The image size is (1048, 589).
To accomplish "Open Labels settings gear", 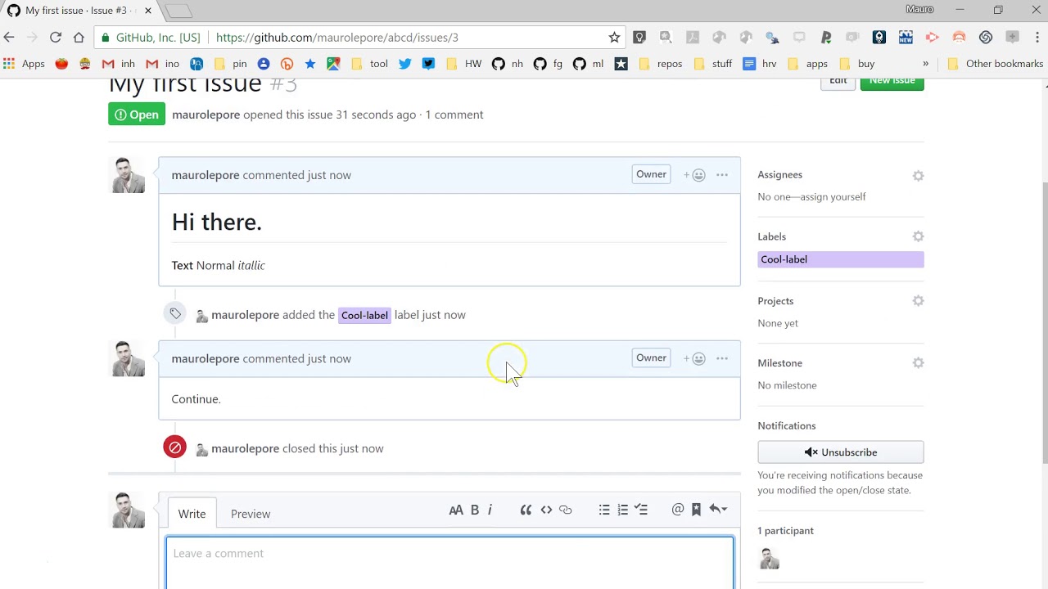I will (x=918, y=236).
